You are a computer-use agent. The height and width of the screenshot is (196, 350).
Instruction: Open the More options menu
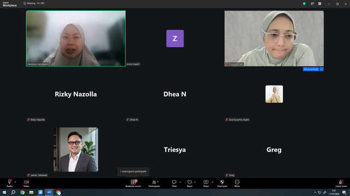237,183
